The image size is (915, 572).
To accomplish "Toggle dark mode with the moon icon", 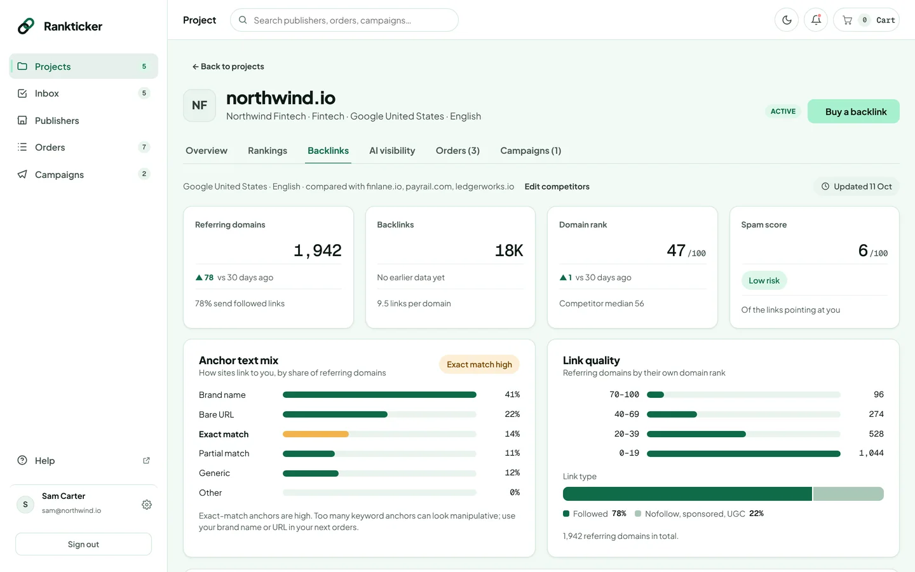I will pyautogui.click(x=787, y=20).
